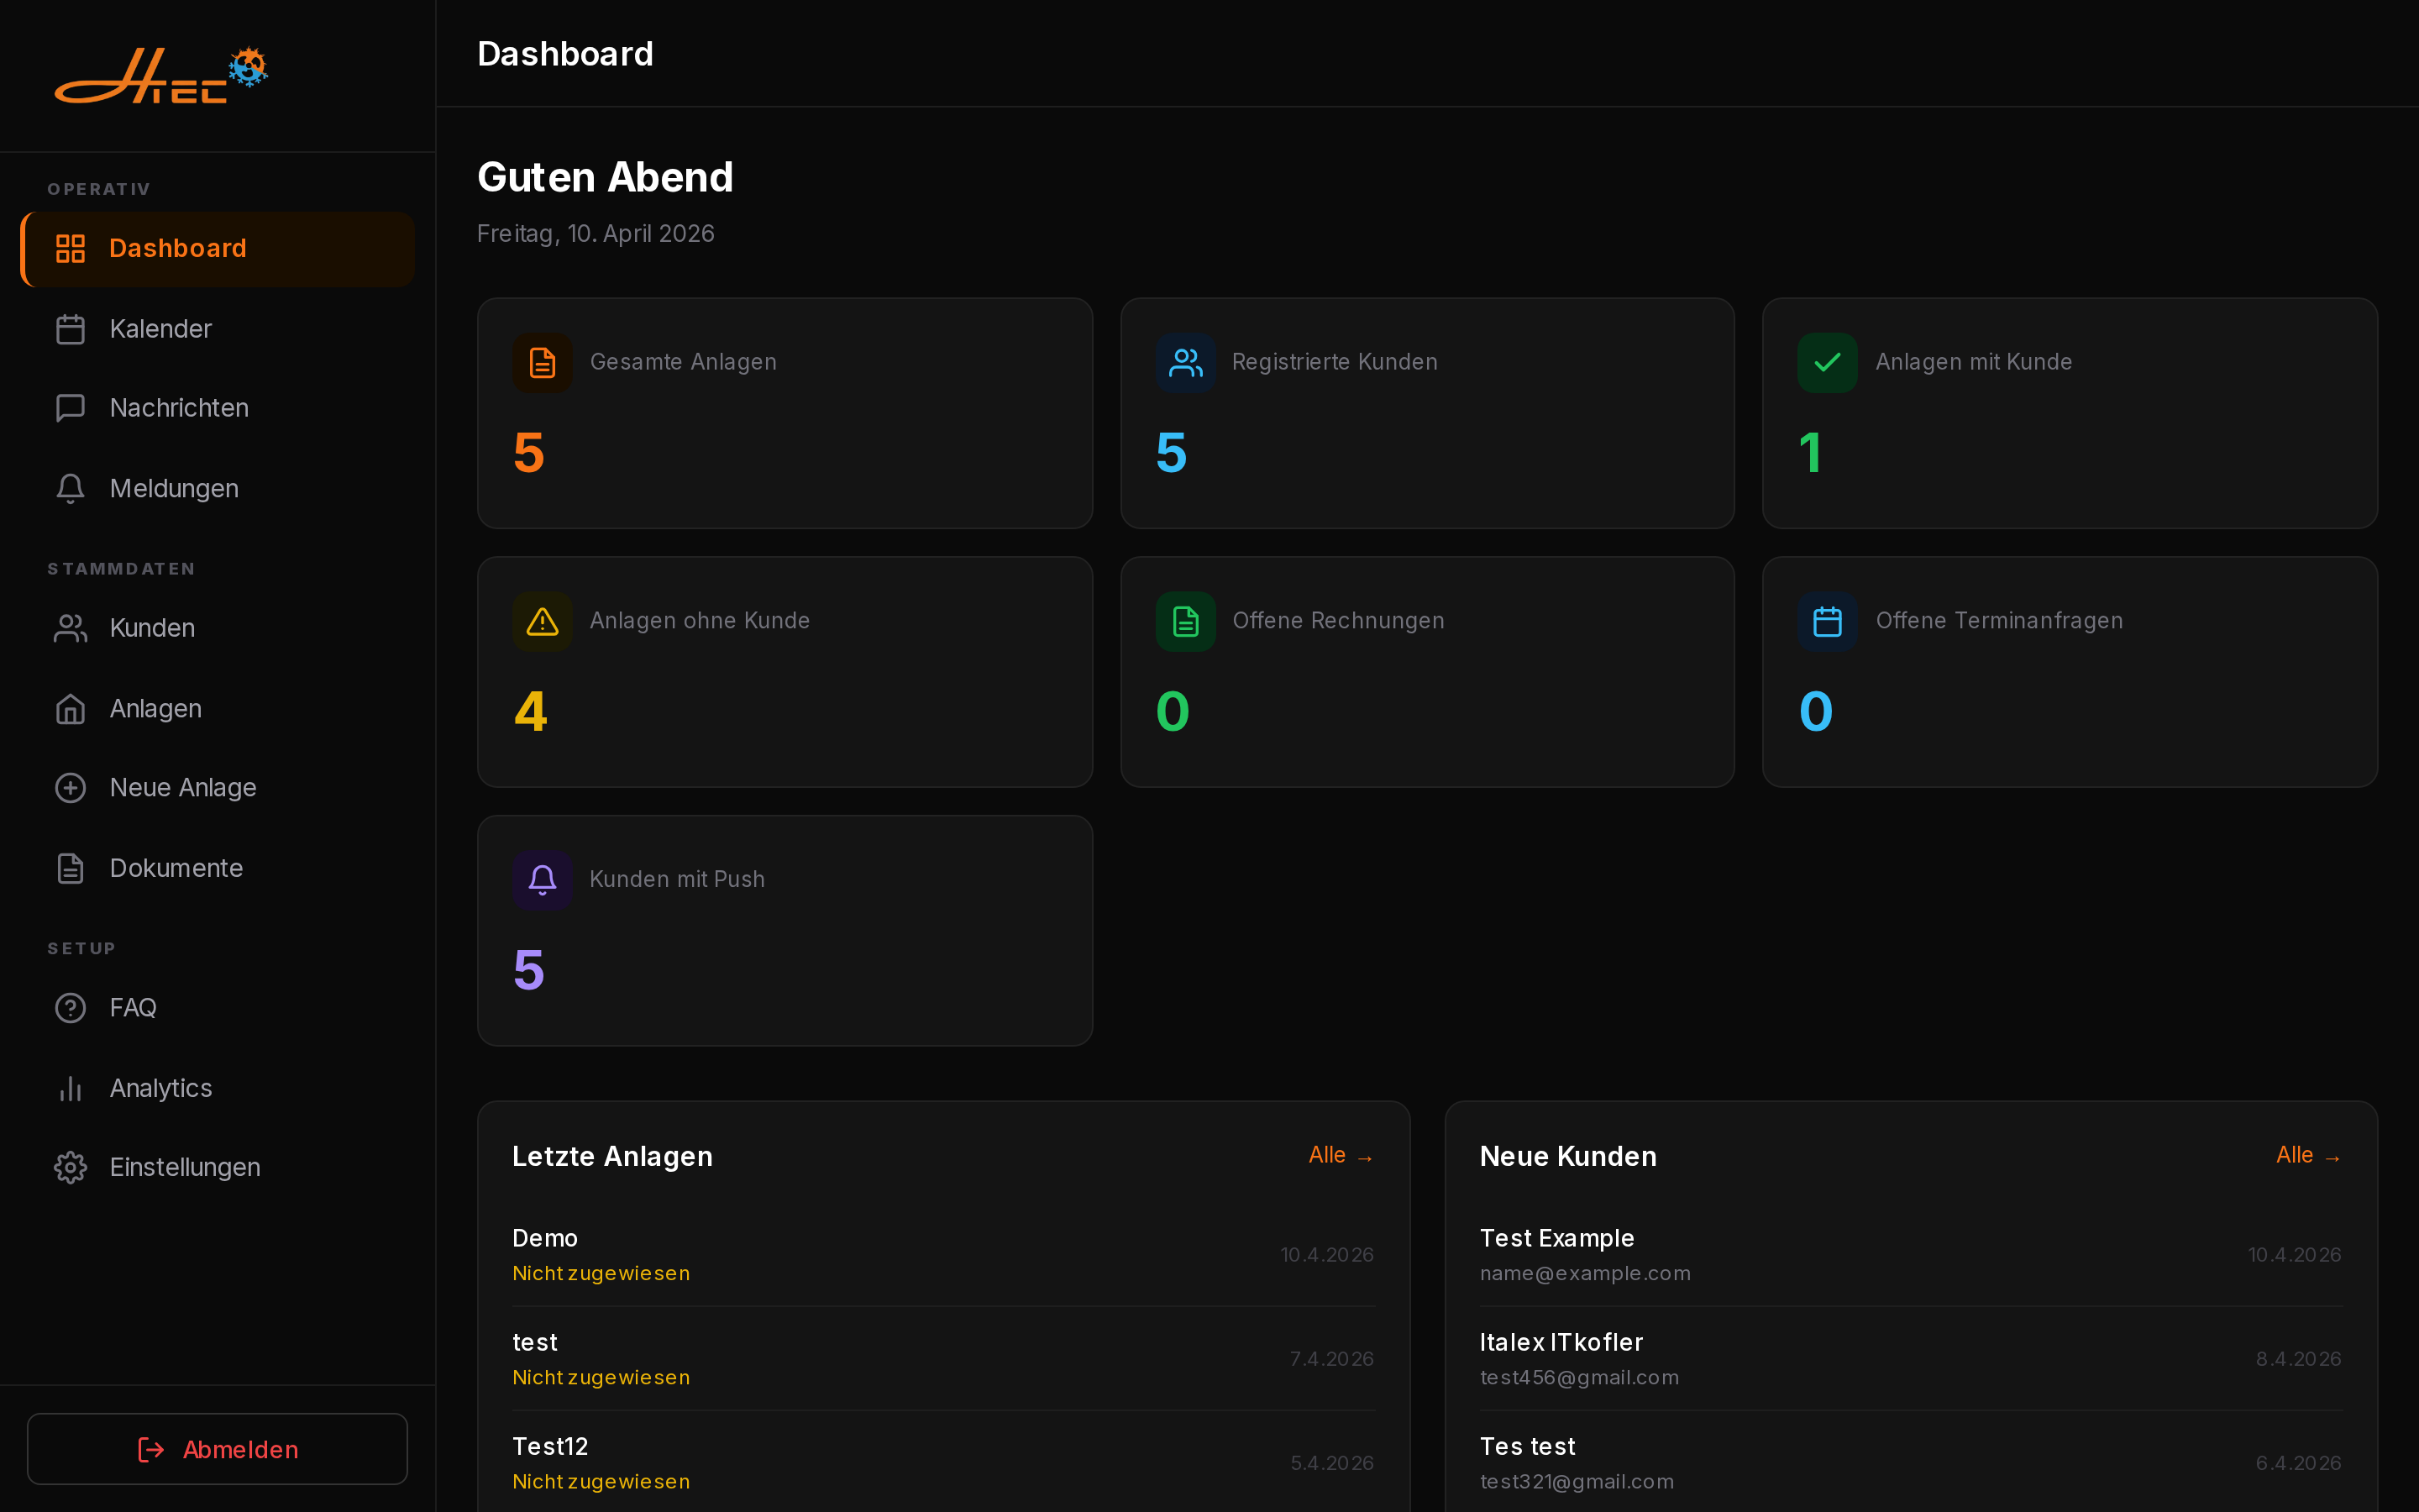Click the FAQ question mark icon
The width and height of the screenshot is (2419, 1512).
coord(70,1007)
